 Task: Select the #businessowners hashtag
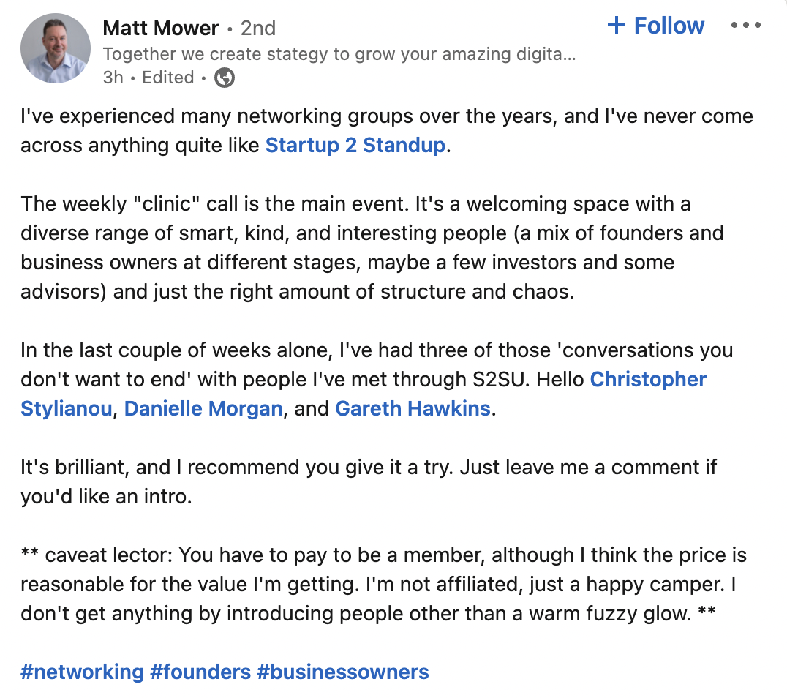point(343,672)
